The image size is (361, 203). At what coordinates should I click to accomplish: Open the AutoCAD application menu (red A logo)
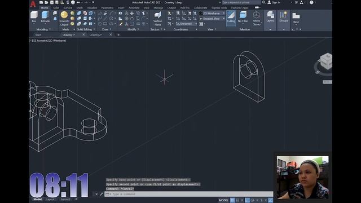(33, 3)
